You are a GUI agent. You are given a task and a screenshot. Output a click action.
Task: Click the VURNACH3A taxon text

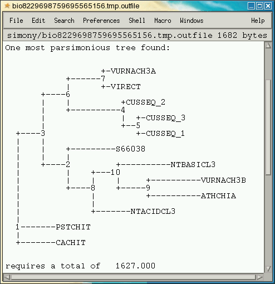tap(133, 71)
